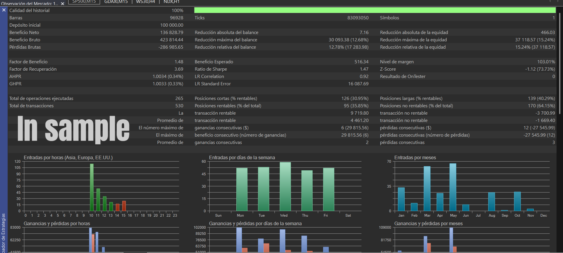Click the Ganancias y pérdidas por meses chart title

[428, 223]
